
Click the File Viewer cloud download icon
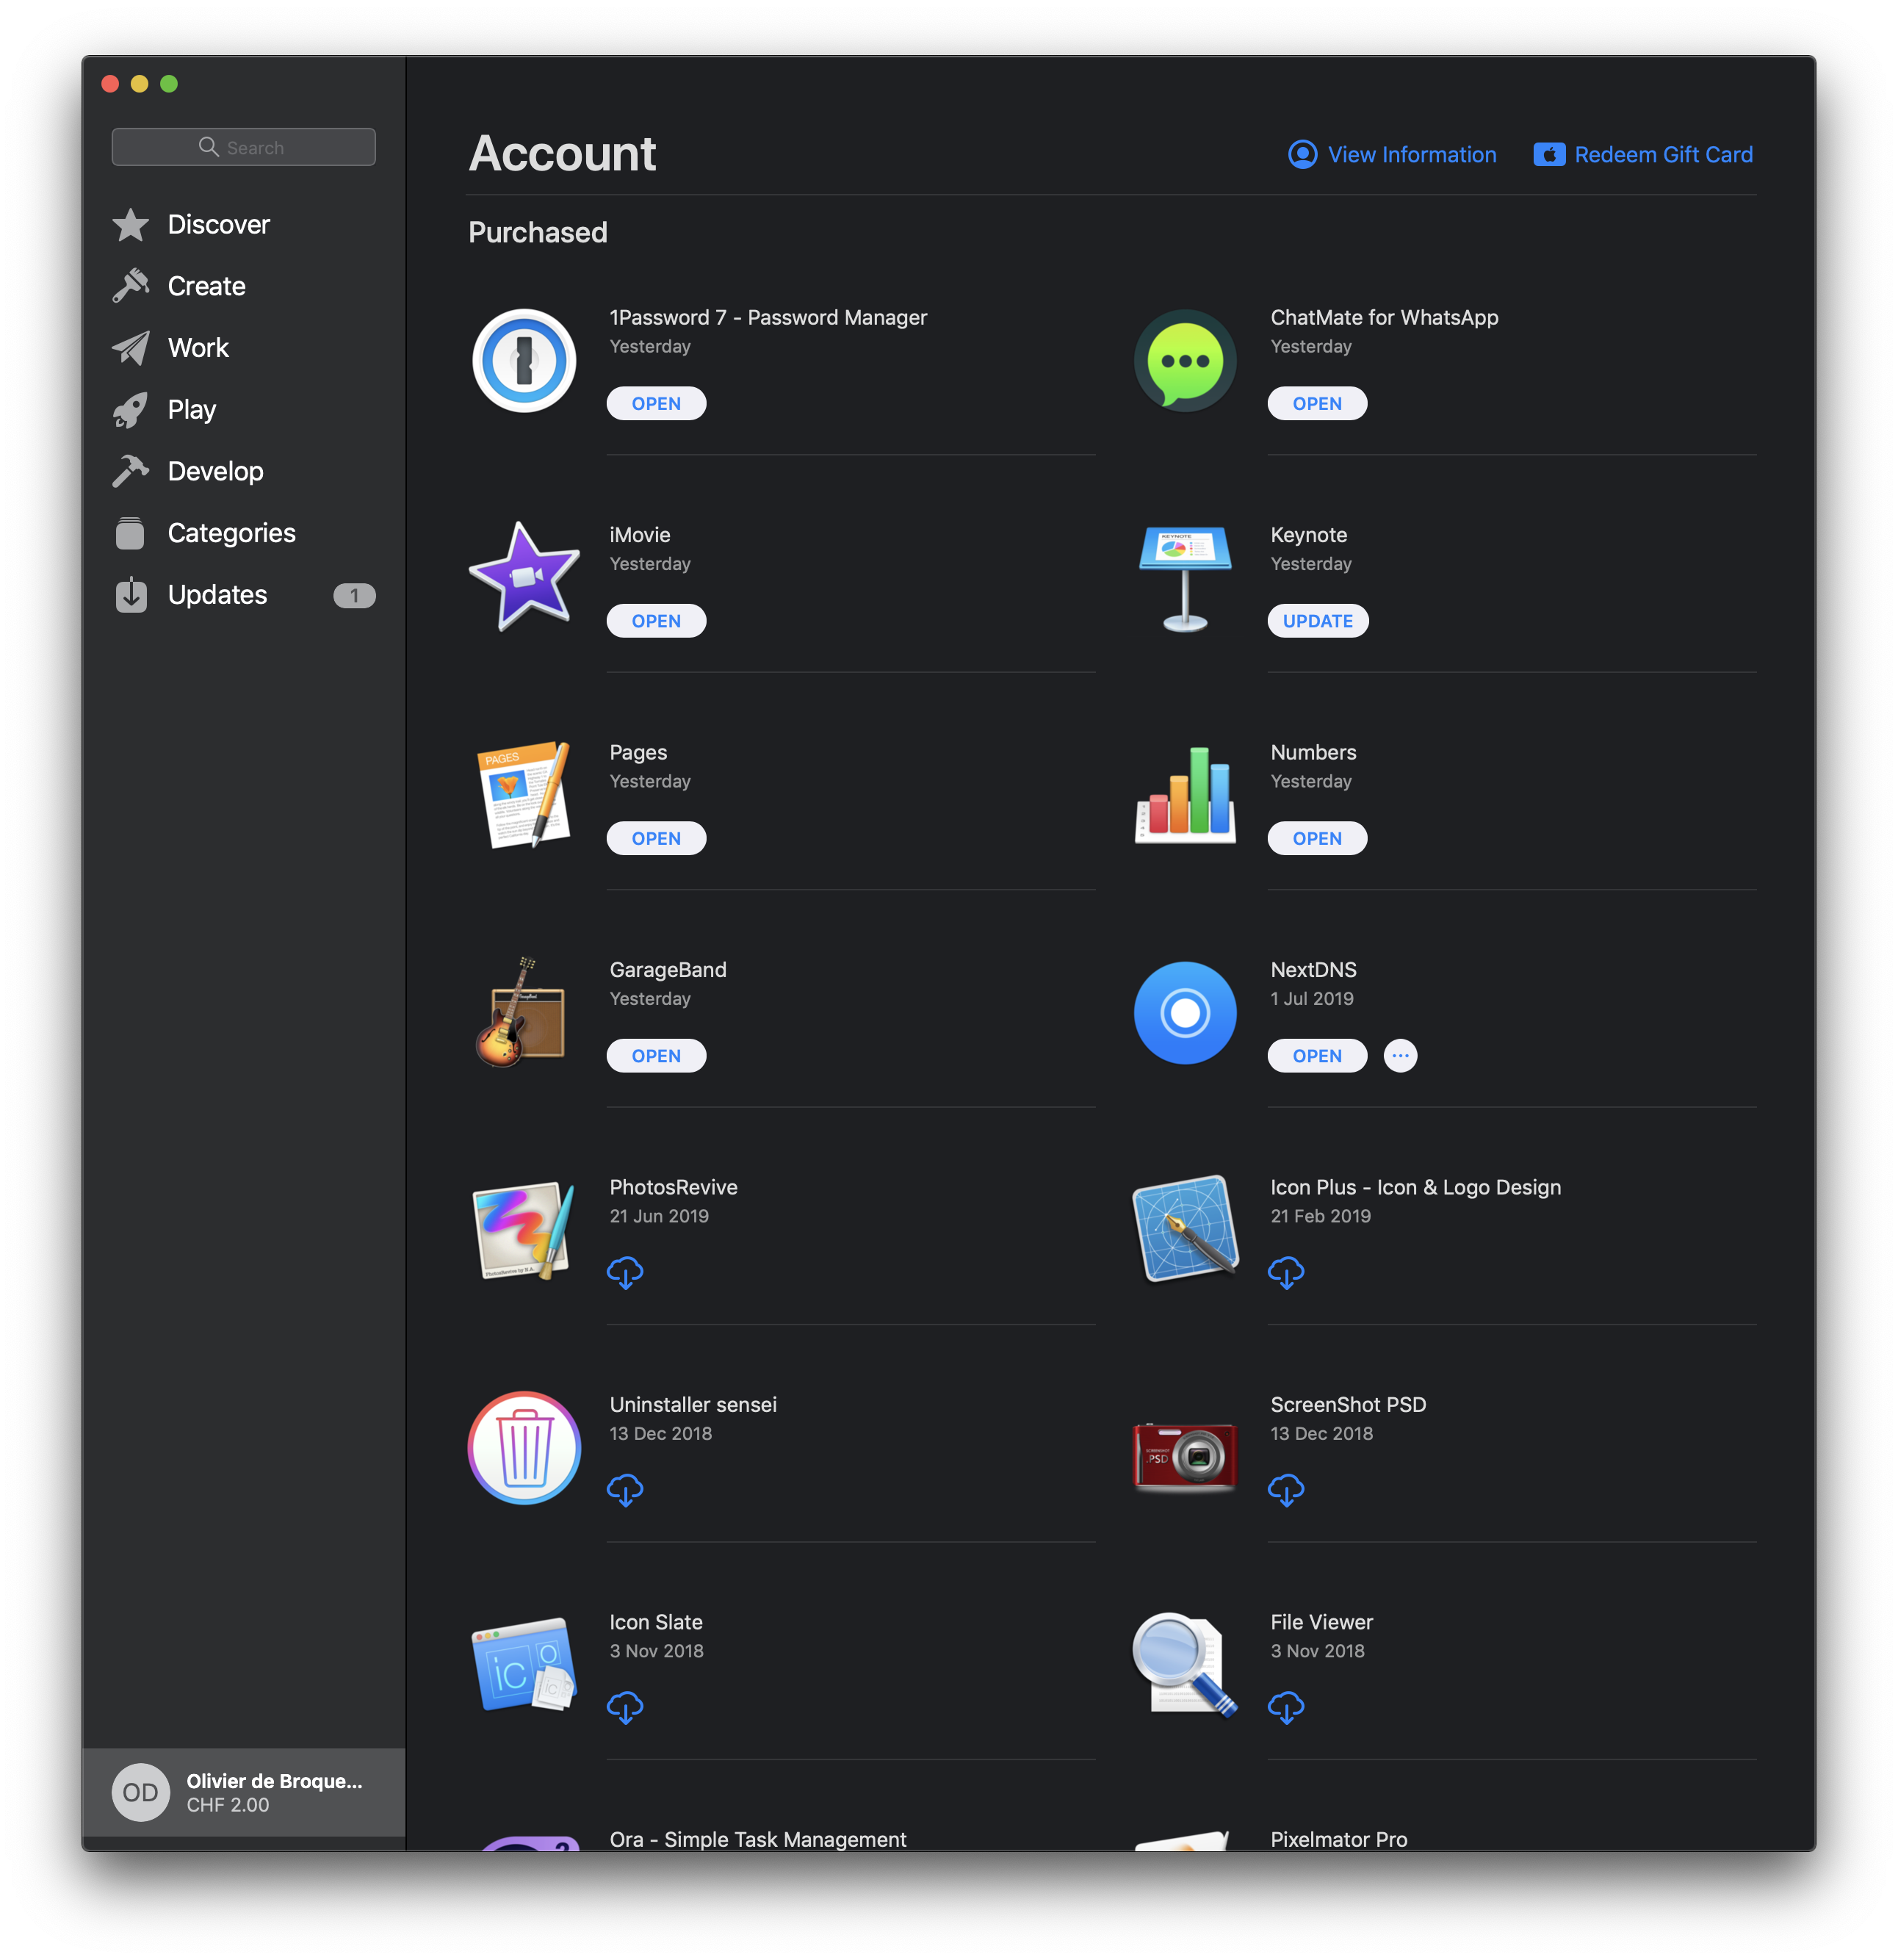click(1285, 1707)
